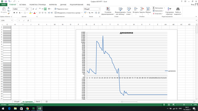Open the Calibri font name dropdown

(x=26, y=9)
